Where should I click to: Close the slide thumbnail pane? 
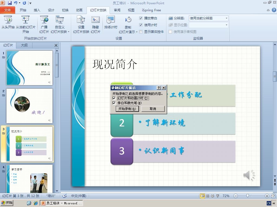tap(56, 45)
